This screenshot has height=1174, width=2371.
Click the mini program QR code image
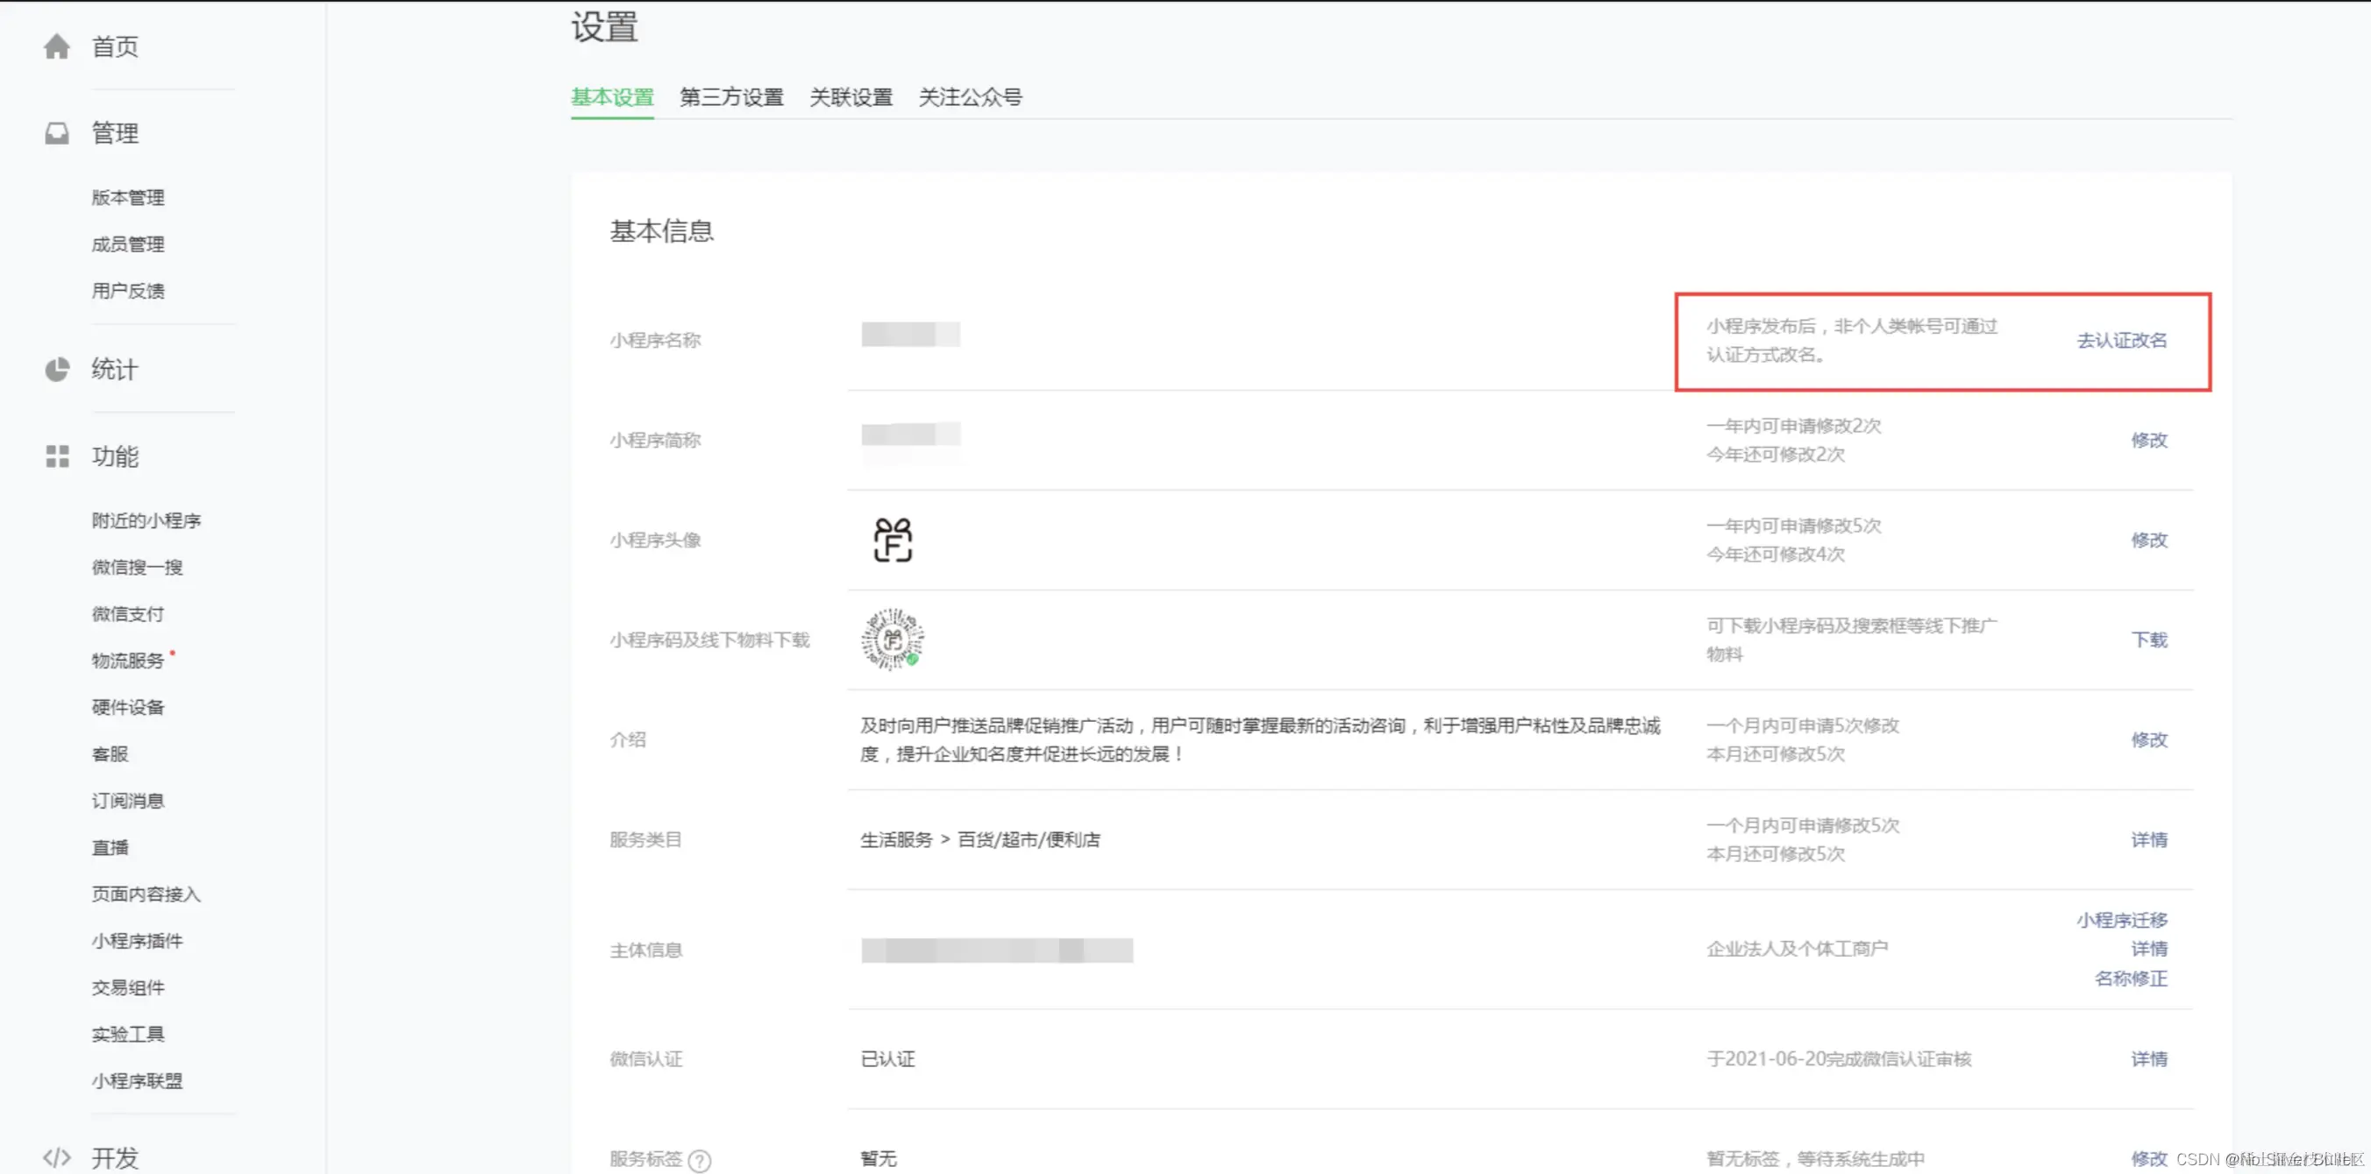coord(891,639)
